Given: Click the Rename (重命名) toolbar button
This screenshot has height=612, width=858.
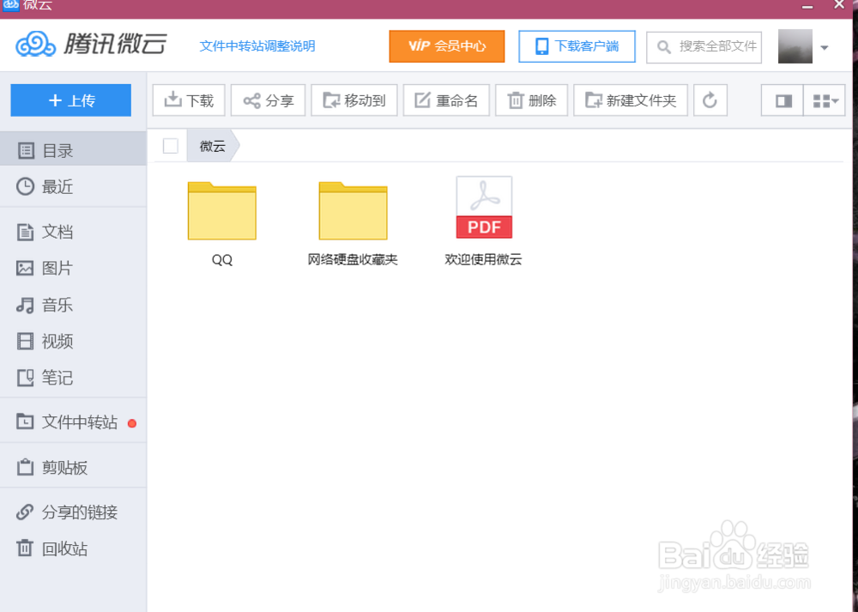Looking at the screenshot, I should [446, 100].
